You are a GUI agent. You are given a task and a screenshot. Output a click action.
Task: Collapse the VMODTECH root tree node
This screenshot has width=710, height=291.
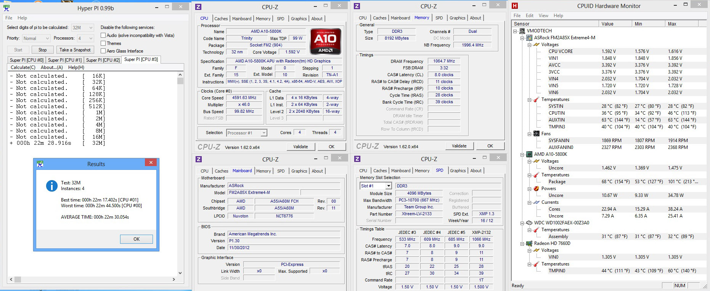tap(516, 31)
